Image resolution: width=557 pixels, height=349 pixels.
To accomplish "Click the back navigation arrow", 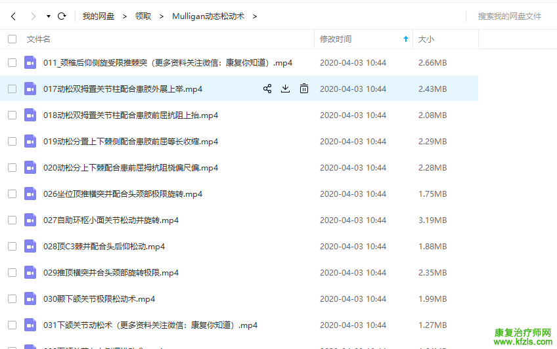I will [13, 16].
